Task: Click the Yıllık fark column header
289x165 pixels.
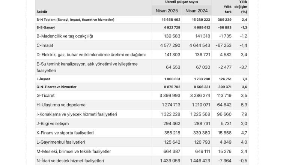Action: tap(228, 9)
